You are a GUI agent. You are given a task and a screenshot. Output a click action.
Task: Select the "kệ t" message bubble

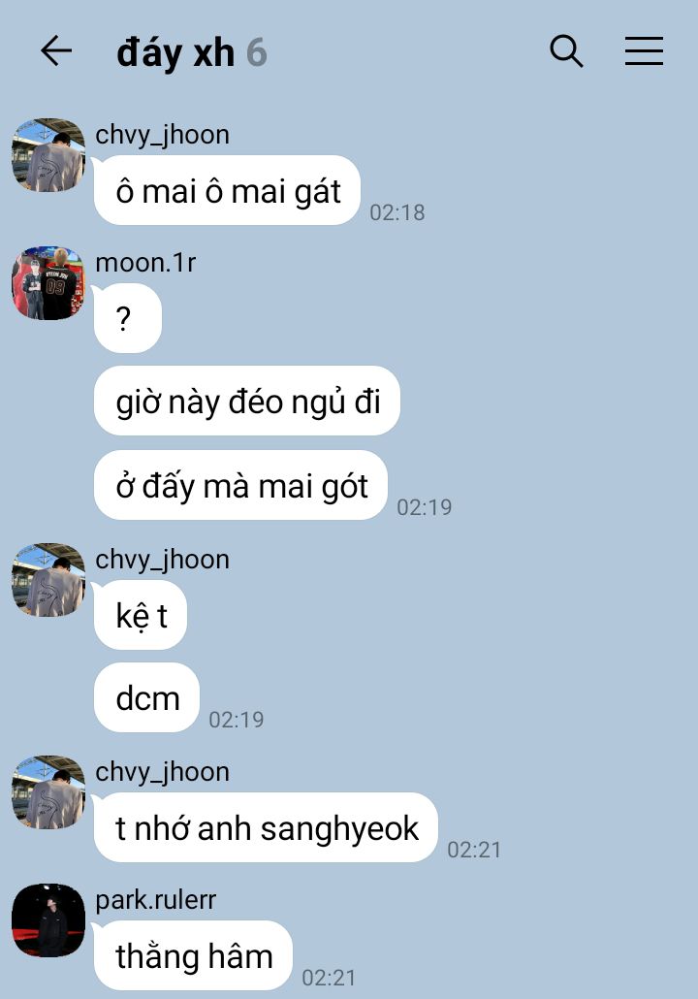pyautogui.click(x=141, y=615)
